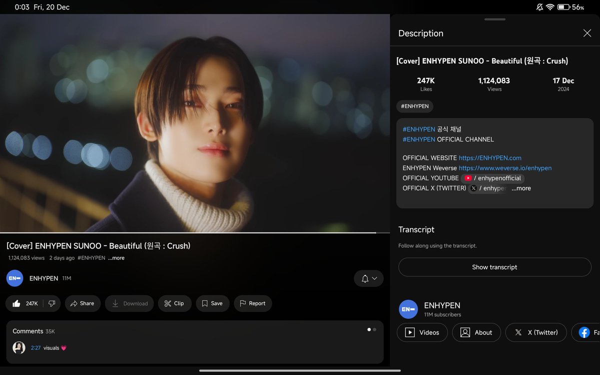Open commenter's profile picture

[19, 348]
